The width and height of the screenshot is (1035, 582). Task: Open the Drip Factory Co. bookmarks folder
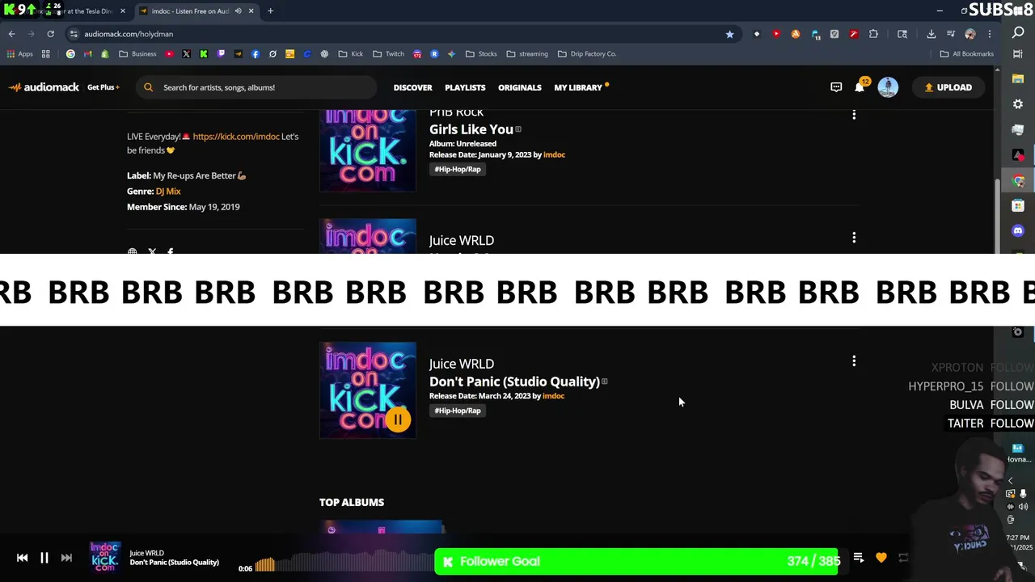tap(587, 54)
